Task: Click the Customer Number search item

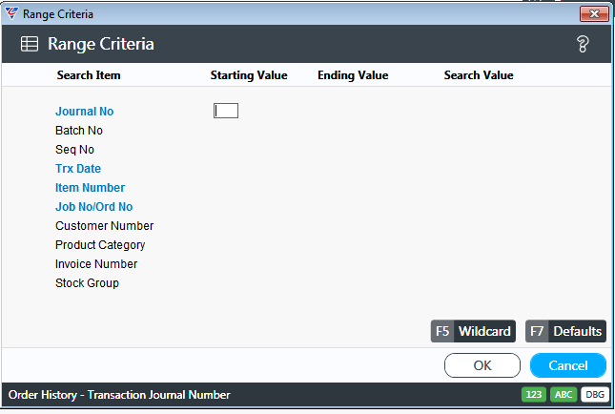Action: (104, 226)
